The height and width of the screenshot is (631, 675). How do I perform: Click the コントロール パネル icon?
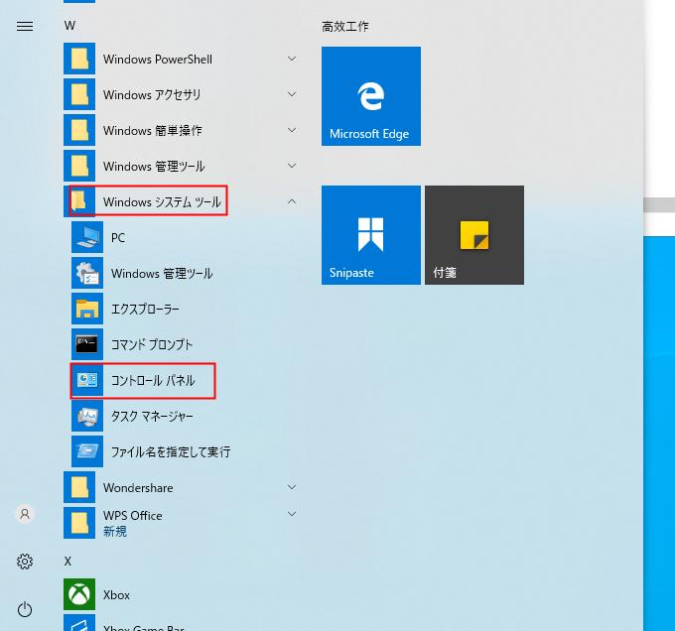(87, 380)
